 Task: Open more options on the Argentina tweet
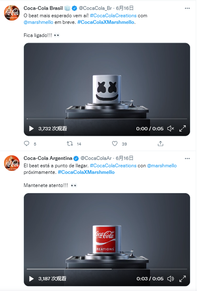tap(187, 159)
